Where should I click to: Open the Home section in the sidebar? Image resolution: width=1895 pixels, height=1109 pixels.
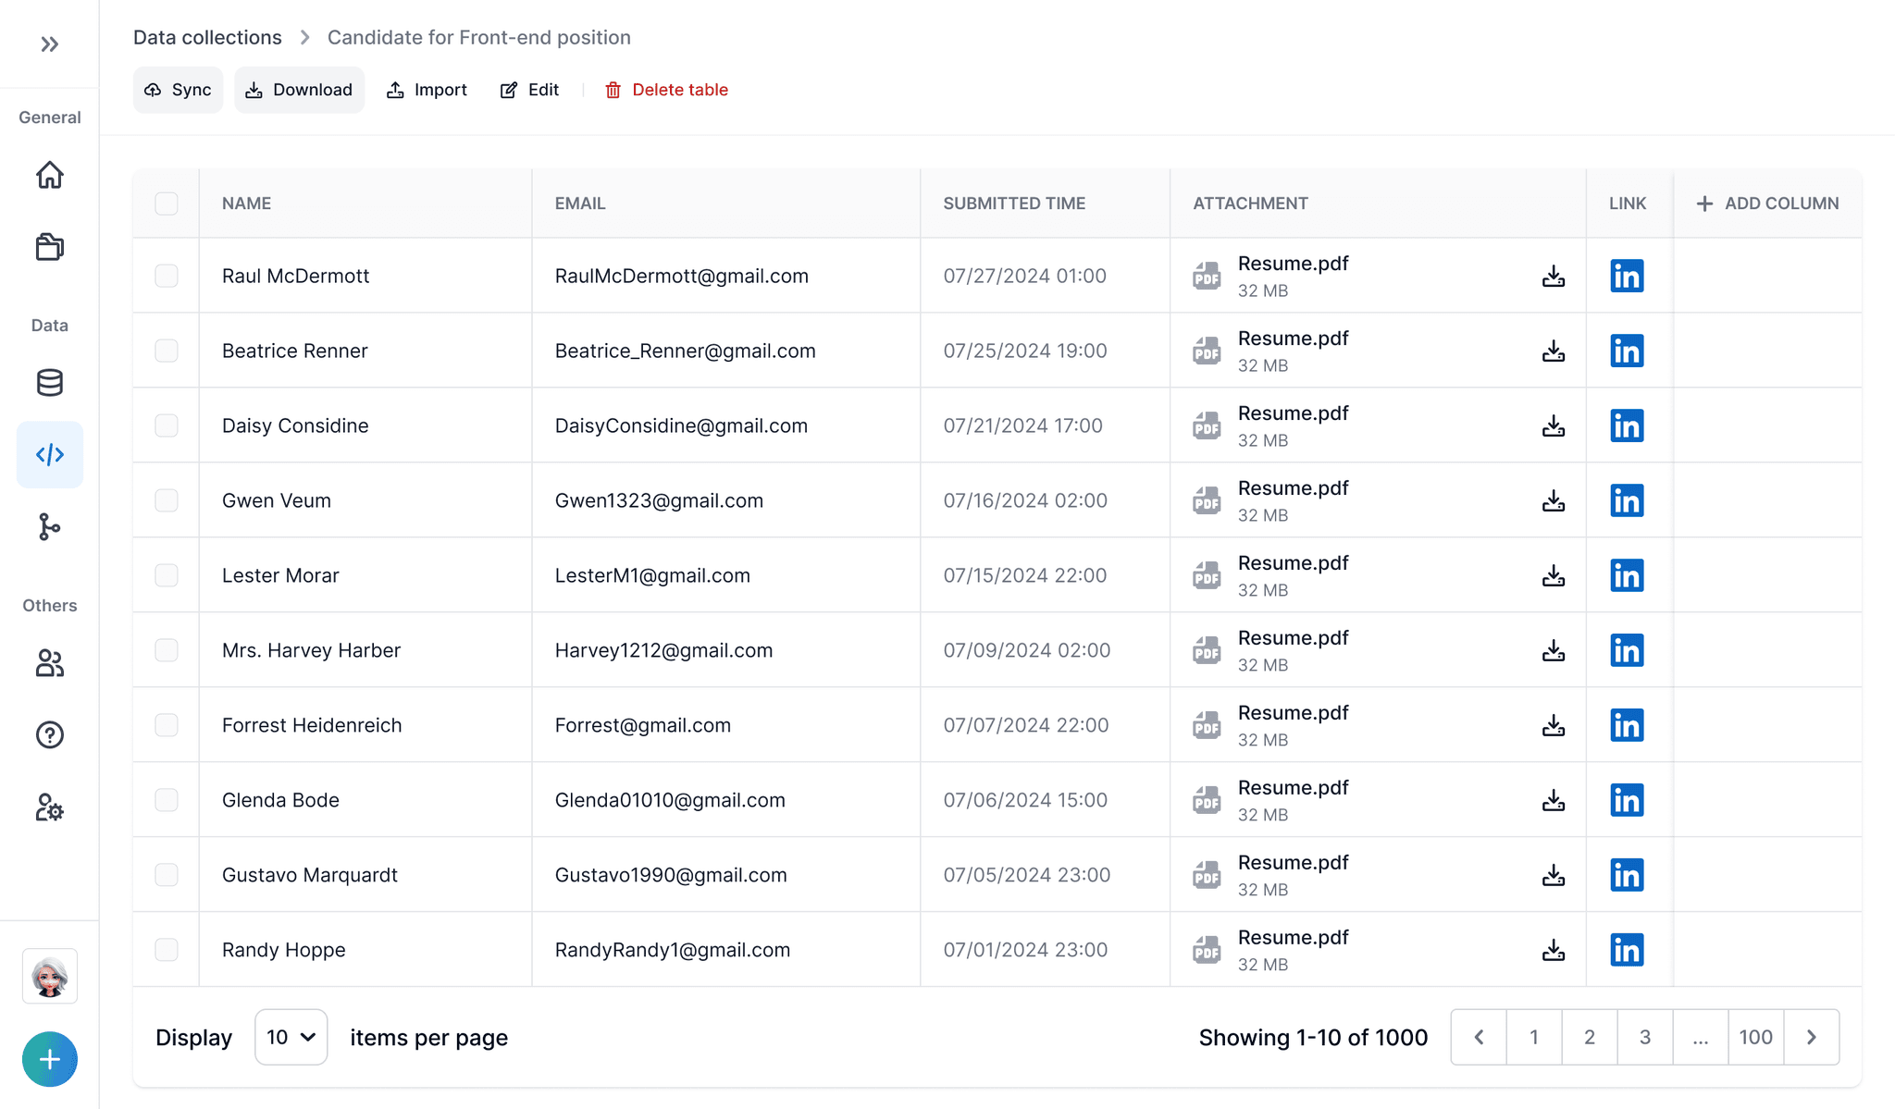49,176
